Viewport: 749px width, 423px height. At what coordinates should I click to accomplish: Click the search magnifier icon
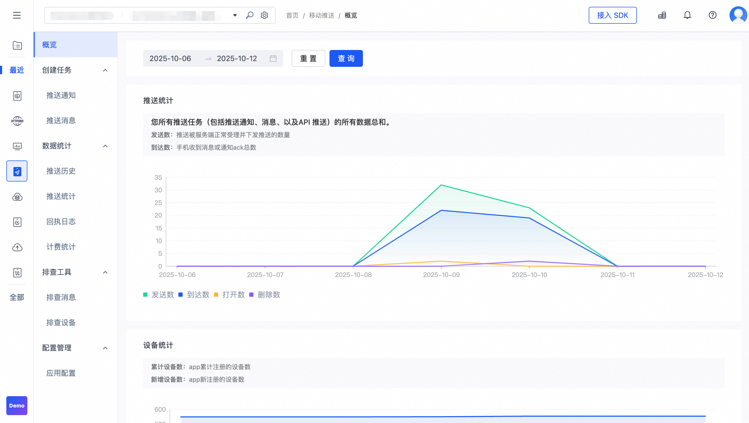click(249, 15)
